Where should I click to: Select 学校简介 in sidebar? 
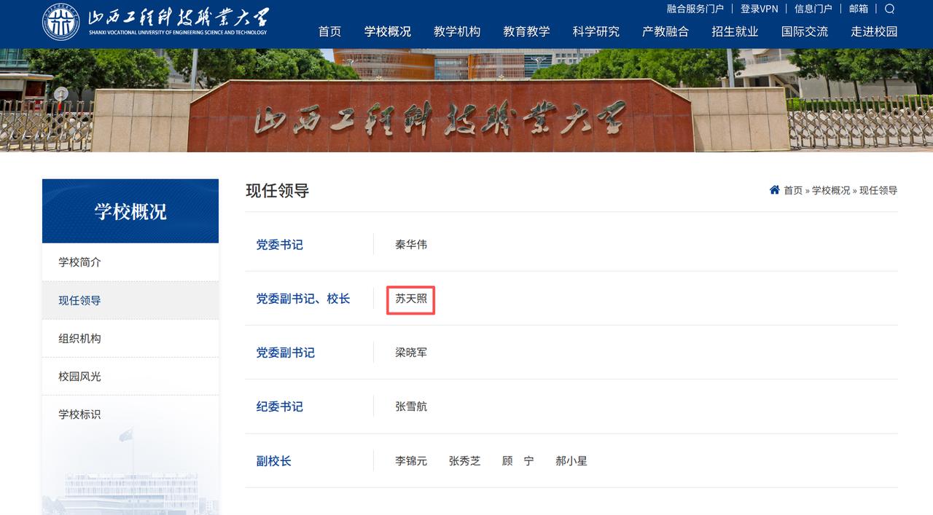pos(130,262)
